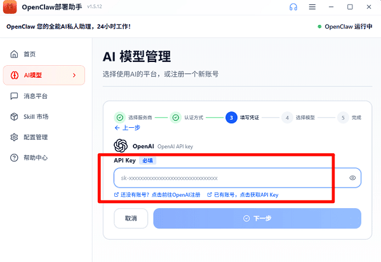The image size is (381, 262).
Task: Click the 选择服务商 completed step check
Action: [x=120, y=118]
